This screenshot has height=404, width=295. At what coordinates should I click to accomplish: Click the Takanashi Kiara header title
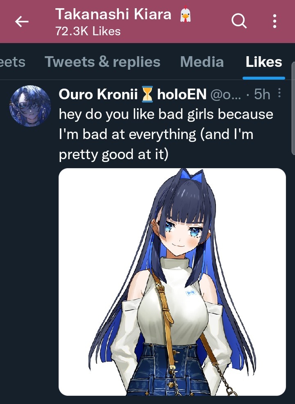(x=113, y=14)
